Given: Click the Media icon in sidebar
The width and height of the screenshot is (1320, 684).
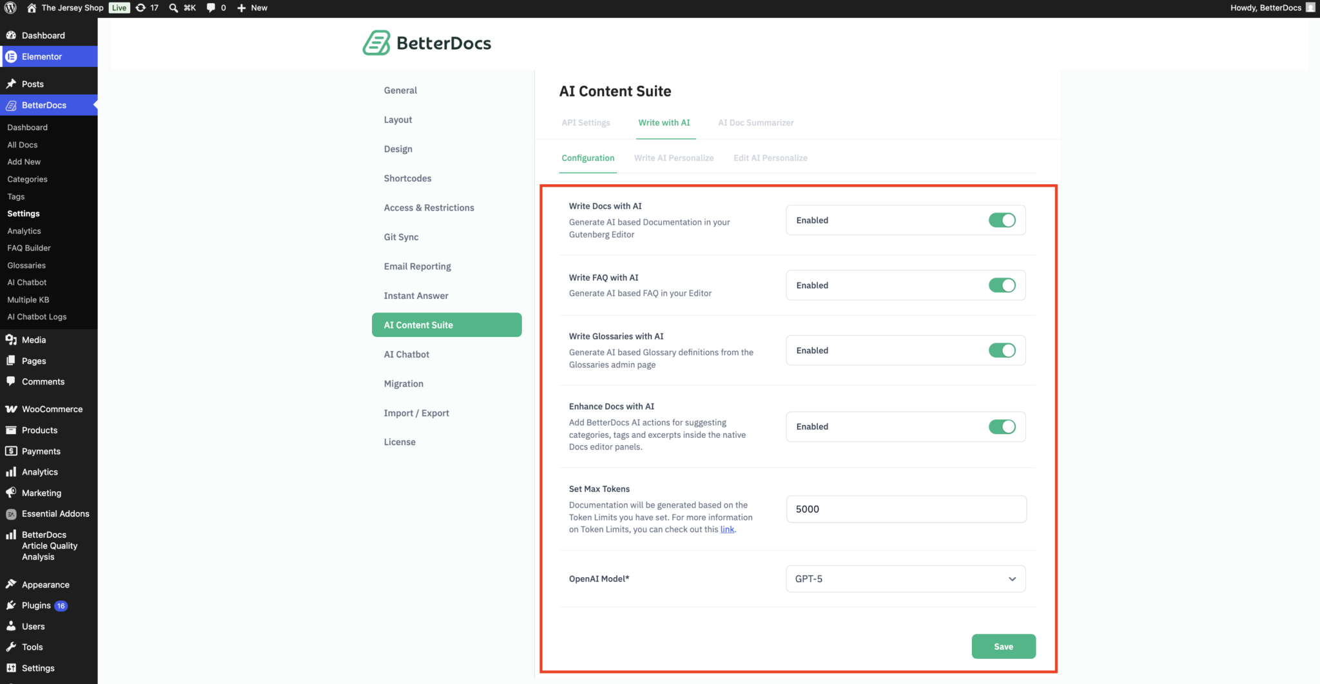Looking at the screenshot, I should tap(11, 339).
